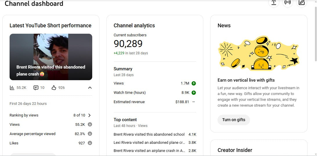317x156 pixels.
Task: Click green up arrow beside Watch time
Action: click(x=194, y=93)
